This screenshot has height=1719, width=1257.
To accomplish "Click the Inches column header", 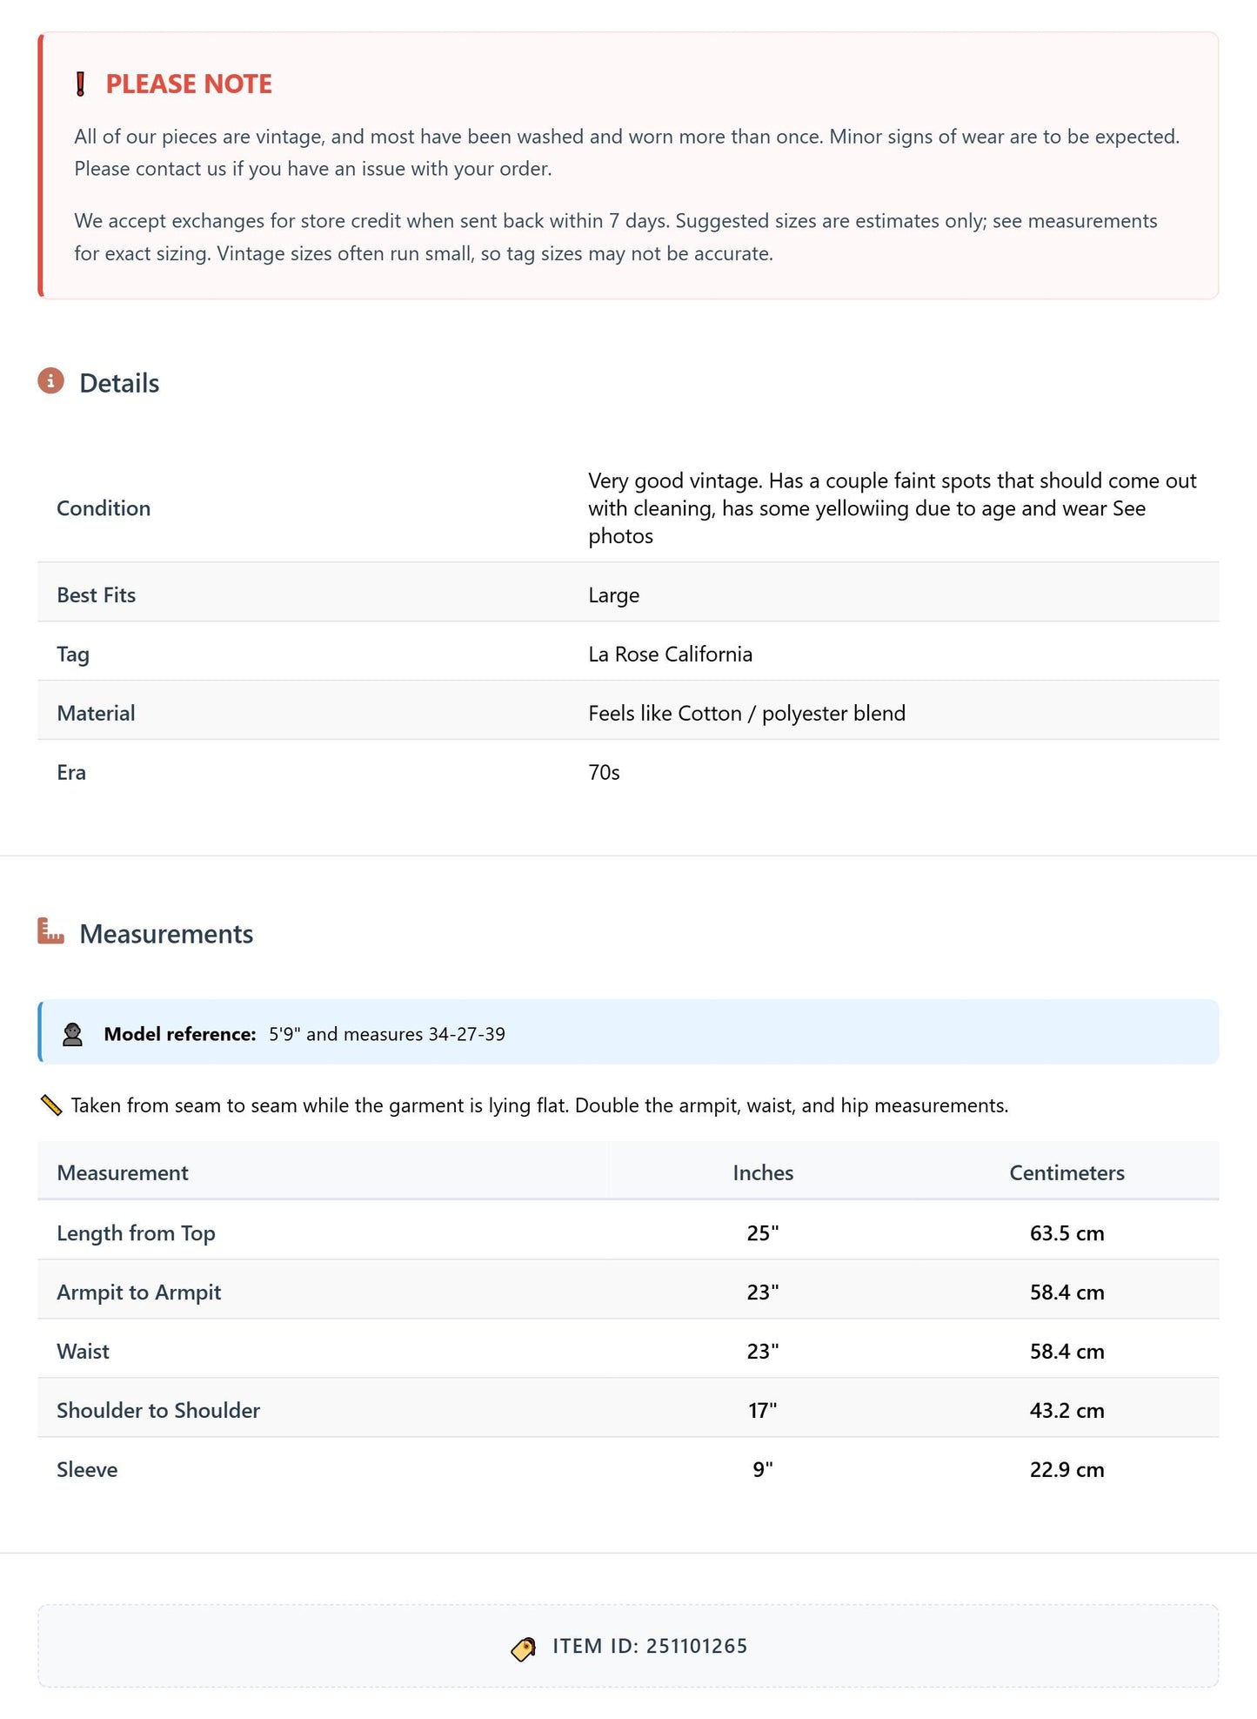I will pos(763,1172).
